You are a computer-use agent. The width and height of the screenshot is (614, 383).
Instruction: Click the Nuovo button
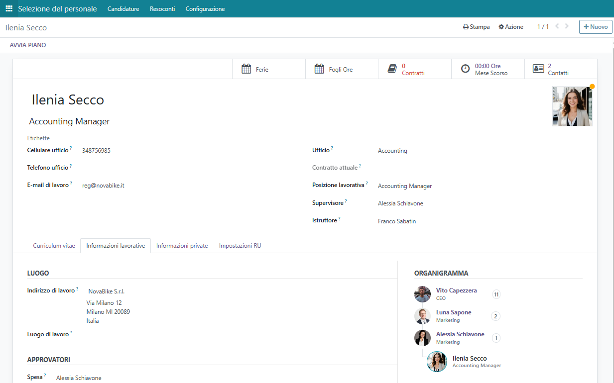click(596, 27)
